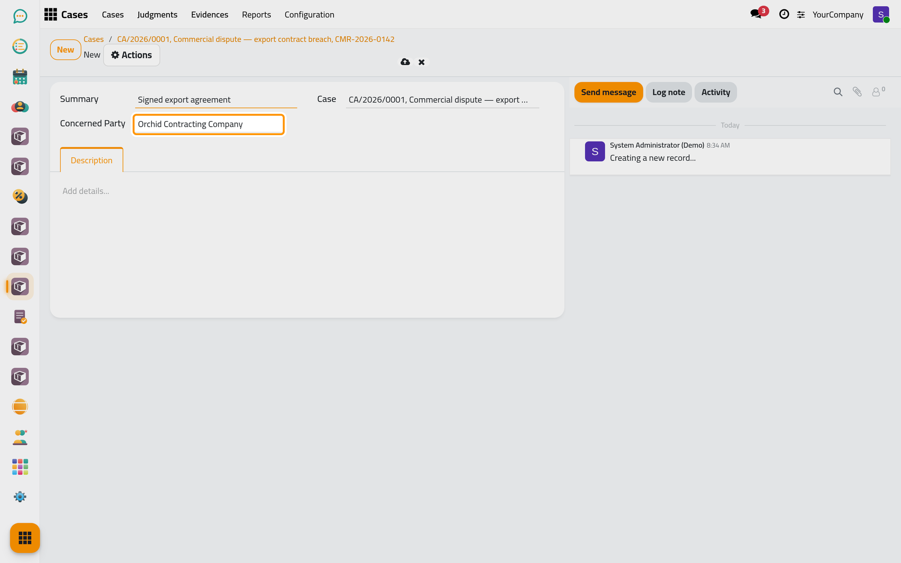Open the activities clock icon in top bar
The image size is (901, 563).
(x=784, y=15)
